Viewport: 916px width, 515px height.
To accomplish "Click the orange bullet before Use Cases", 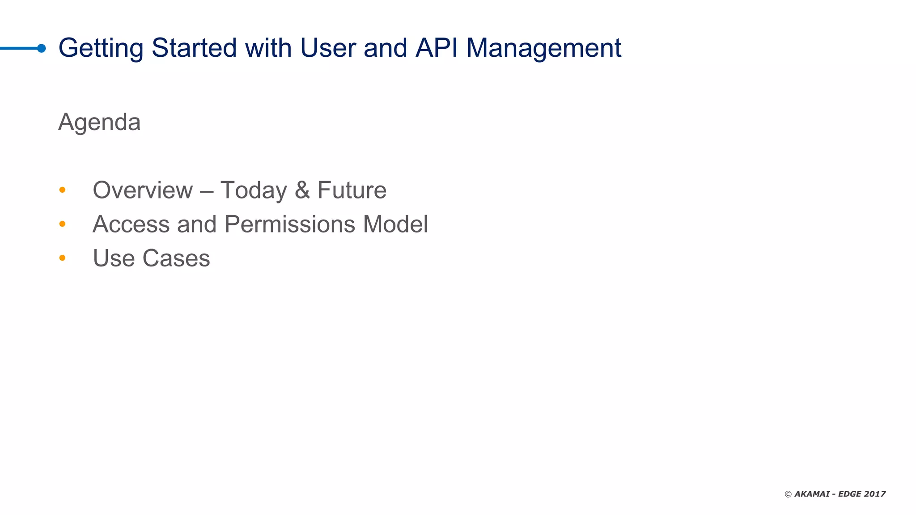I will click(x=62, y=258).
